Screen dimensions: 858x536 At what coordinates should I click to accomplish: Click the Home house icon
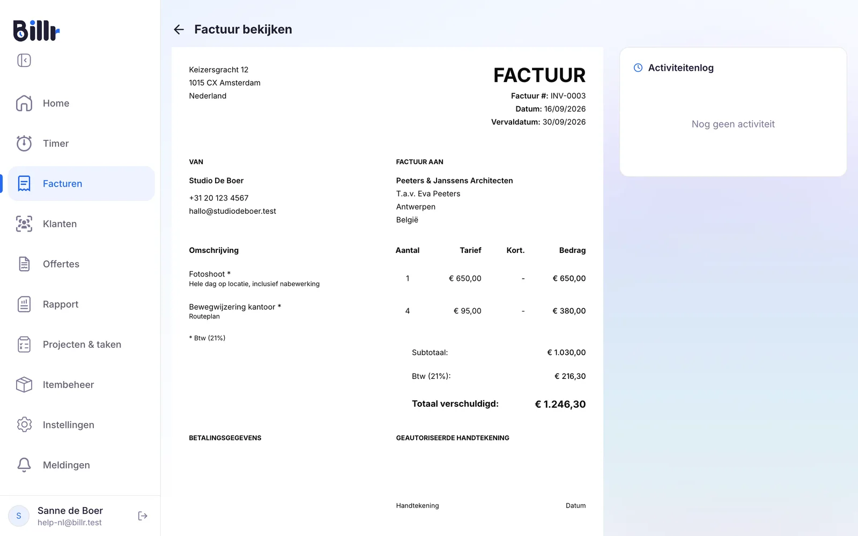24,103
